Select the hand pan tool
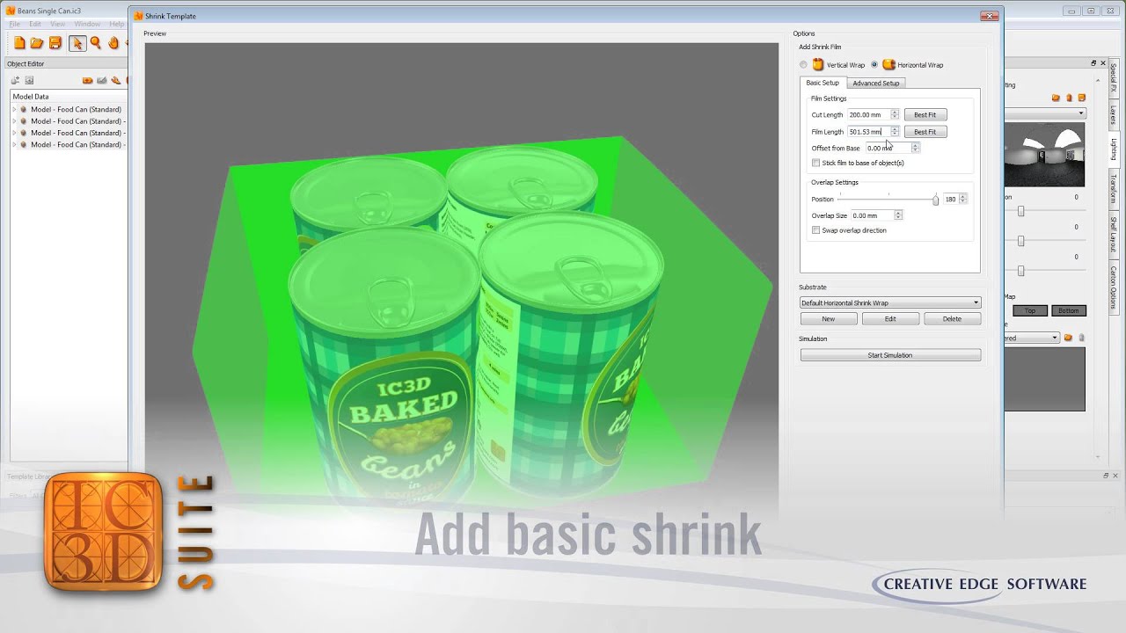The width and height of the screenshot is (1126, 633). click(113, 43)
